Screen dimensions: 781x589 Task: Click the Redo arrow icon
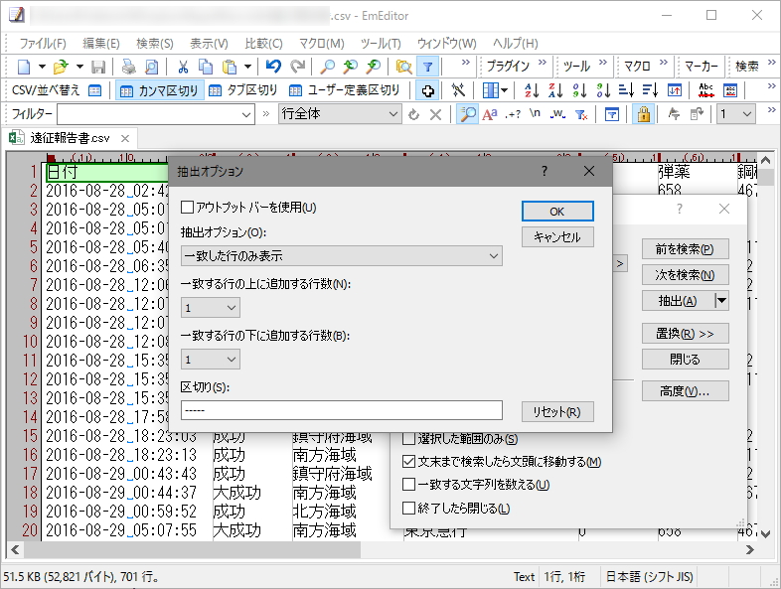[297, 67]
